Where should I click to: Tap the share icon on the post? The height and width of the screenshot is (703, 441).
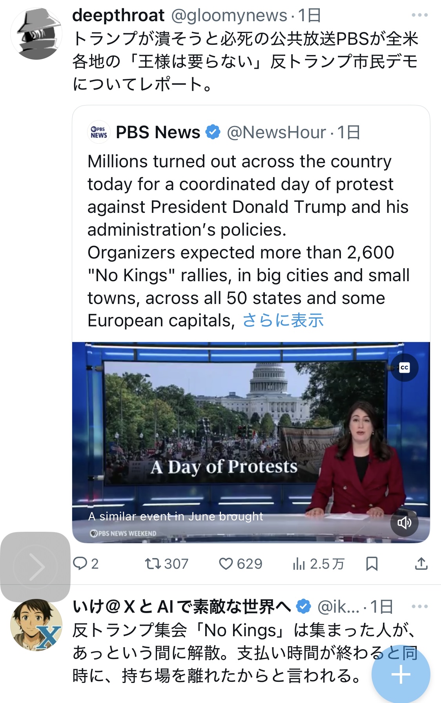[421, 564]
